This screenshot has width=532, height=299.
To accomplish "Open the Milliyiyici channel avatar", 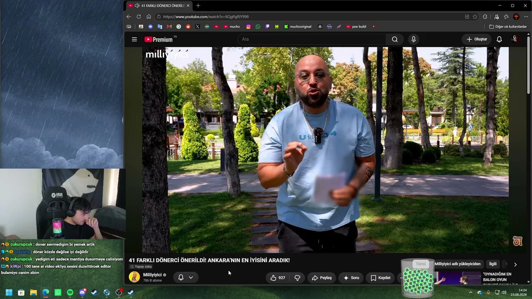I will click(x=134, y=277).
